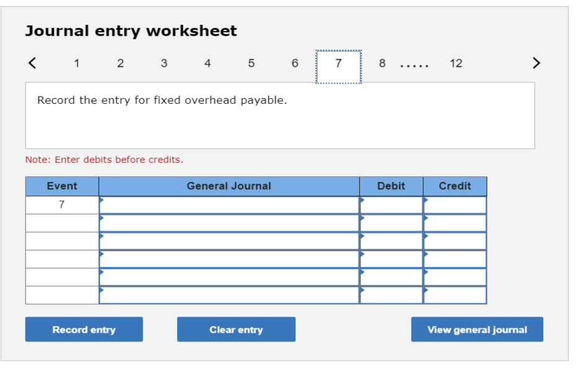Screen dimensions: 583x368
Task: Select entry tab 1
Action: click(x=77, y=62)
